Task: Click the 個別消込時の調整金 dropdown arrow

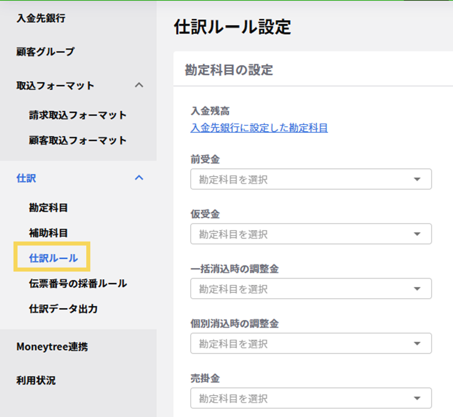Action: pyautogui.click(x=417, y=344)
